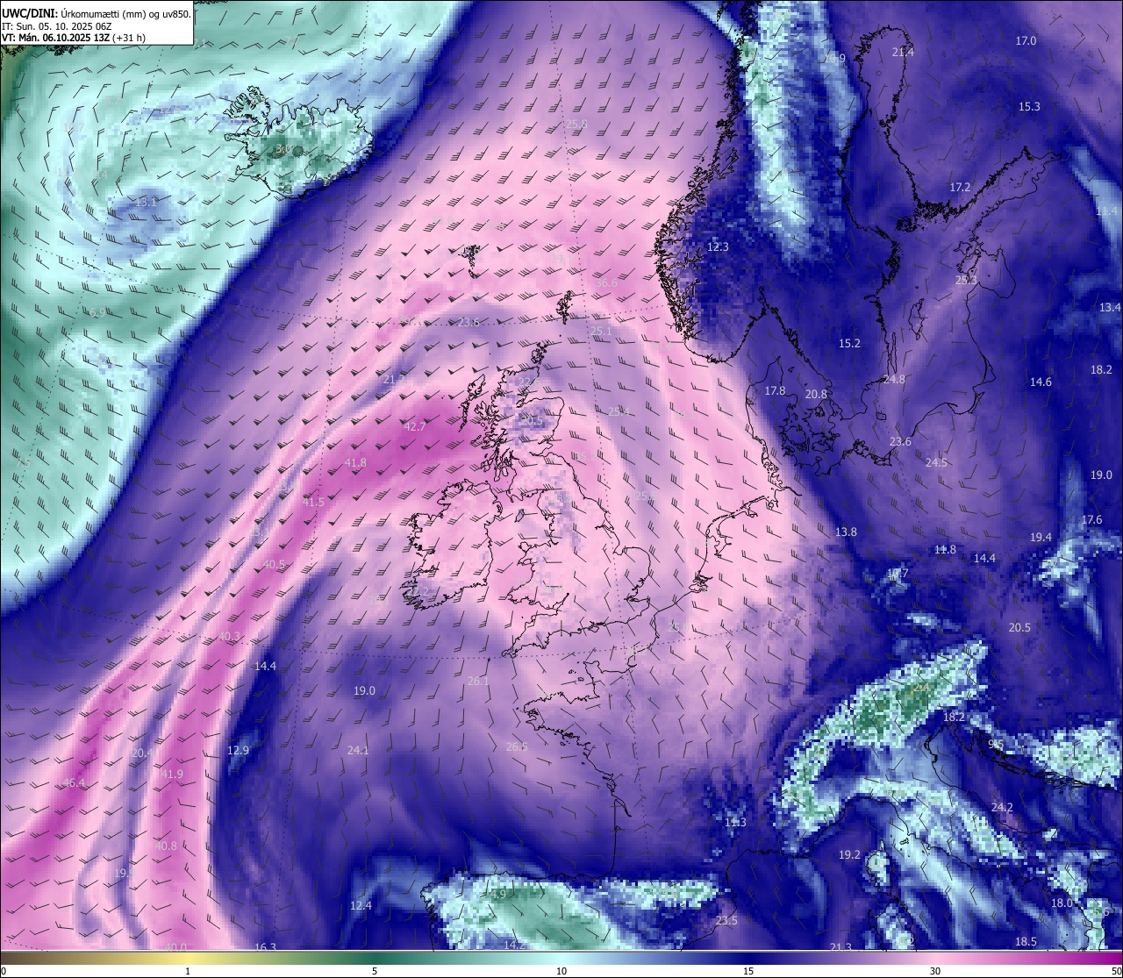
Task: Click the map value 40.5
Action: (274, 565)
